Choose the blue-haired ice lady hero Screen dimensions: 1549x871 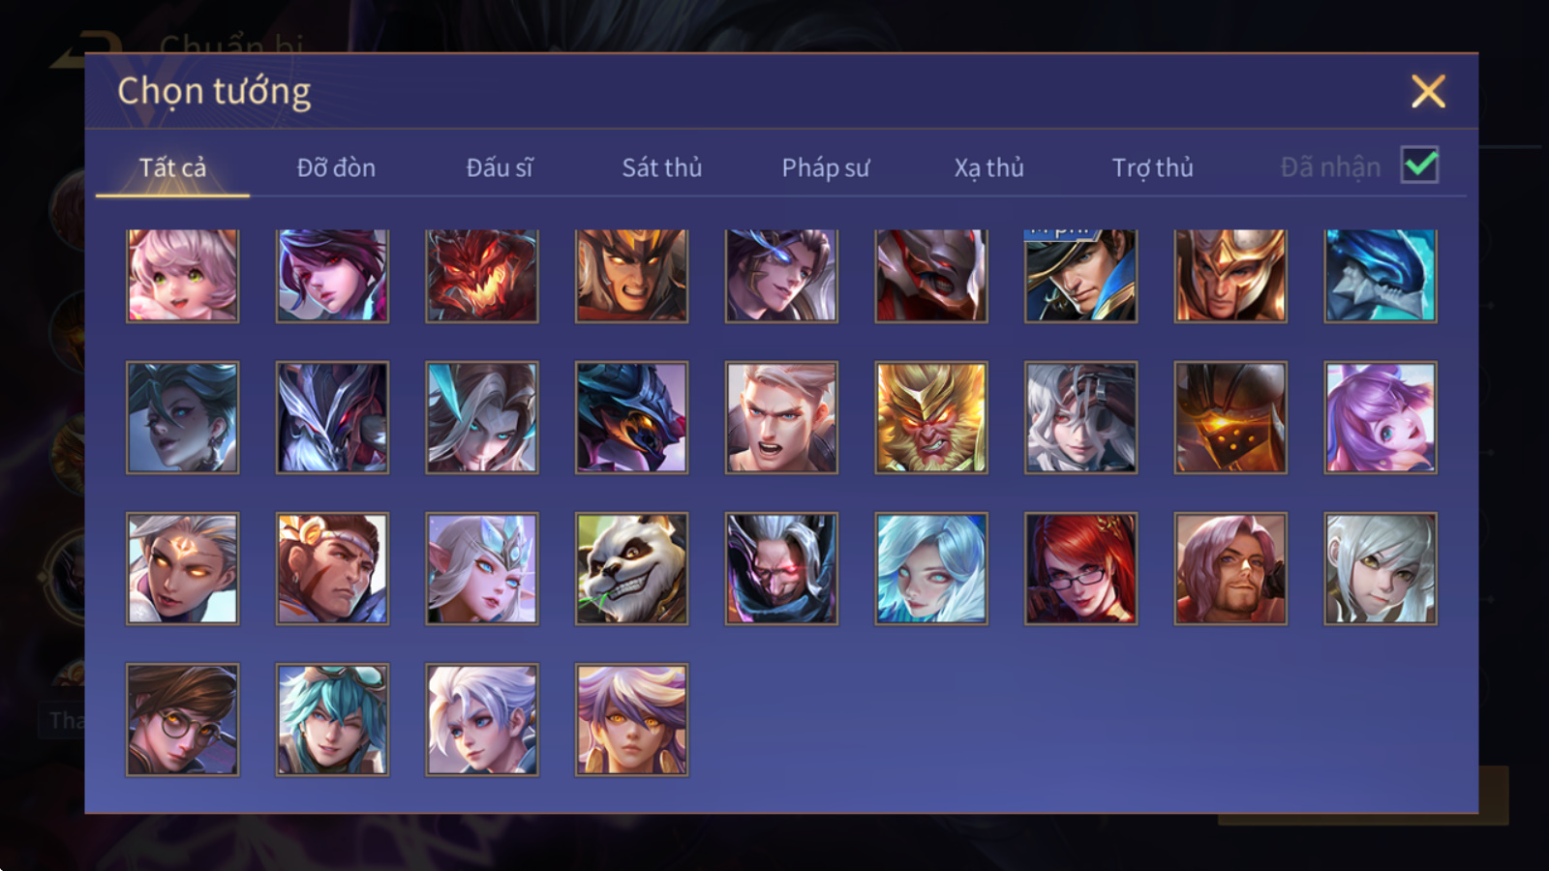931,569
